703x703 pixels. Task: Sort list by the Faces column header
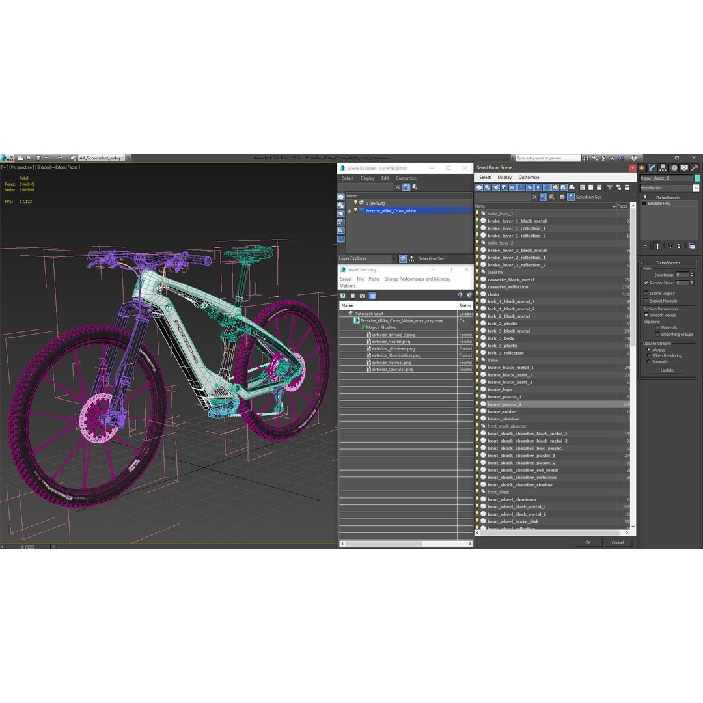pos(622,206)
